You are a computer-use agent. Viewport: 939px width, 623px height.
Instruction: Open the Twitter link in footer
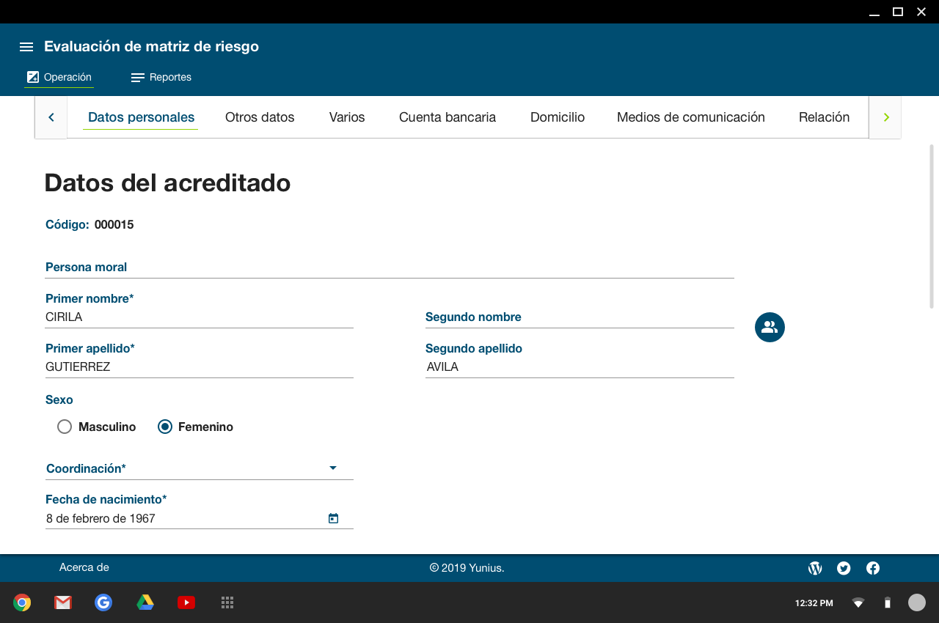844,568
